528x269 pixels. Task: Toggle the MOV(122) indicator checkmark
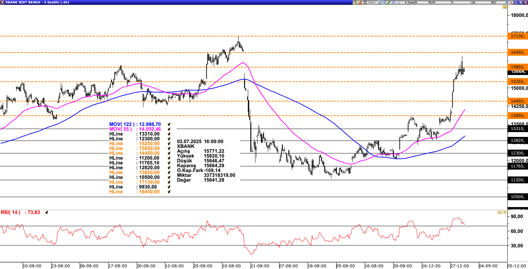click(169, 124)
